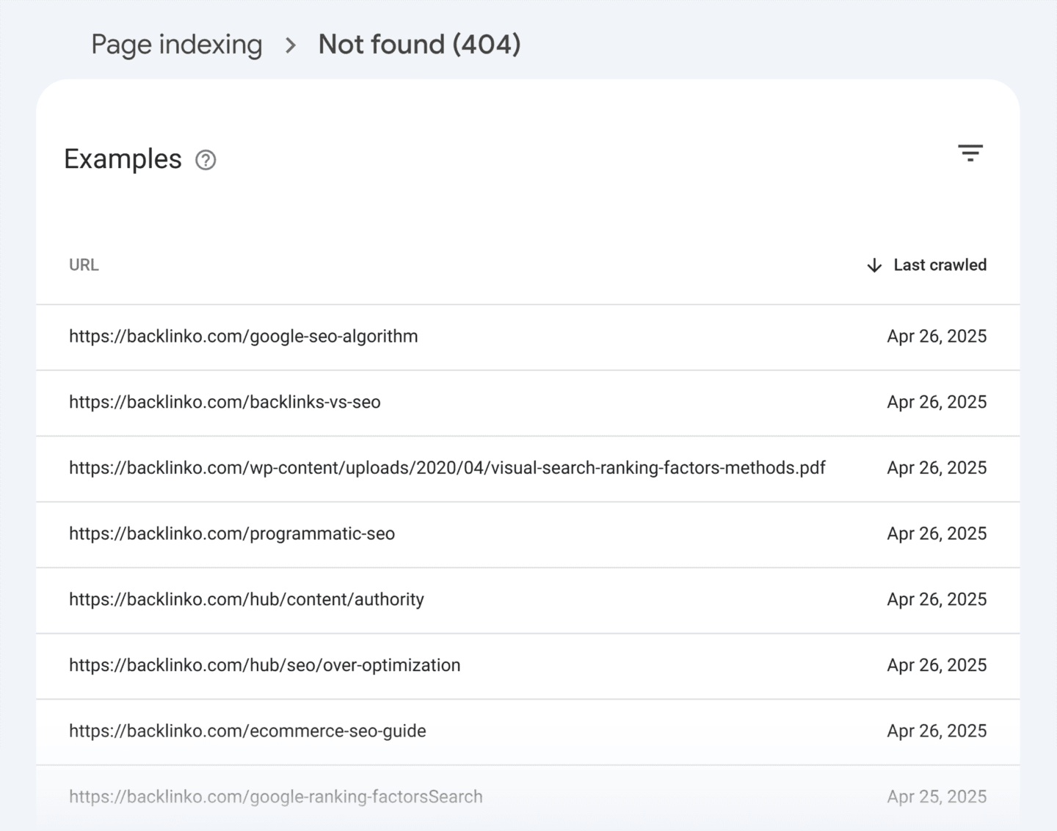Open the filter rows icon
Screen dimensions: 1057x831
(970, 153)
